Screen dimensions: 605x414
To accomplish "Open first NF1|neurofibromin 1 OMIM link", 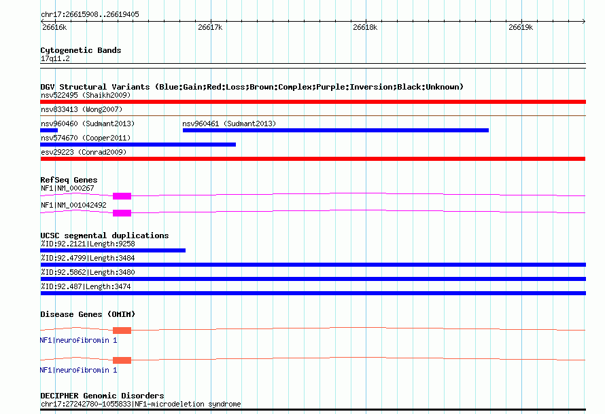I will click(78, 340).
